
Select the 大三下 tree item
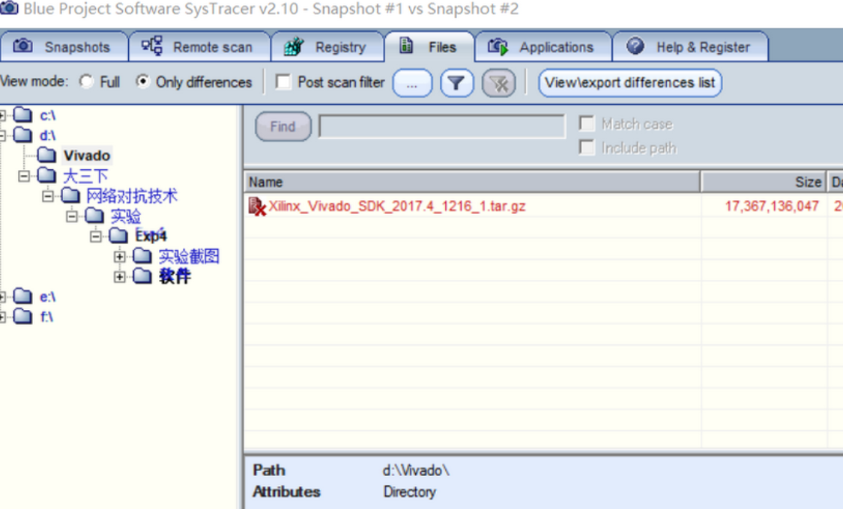pos(85,176)
